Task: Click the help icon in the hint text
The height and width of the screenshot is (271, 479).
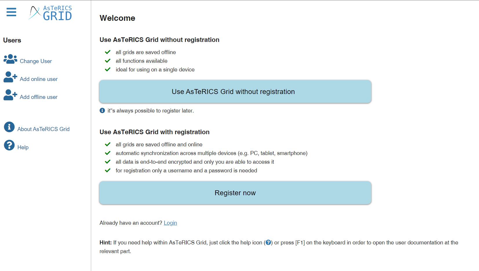Action: point(268,243)
